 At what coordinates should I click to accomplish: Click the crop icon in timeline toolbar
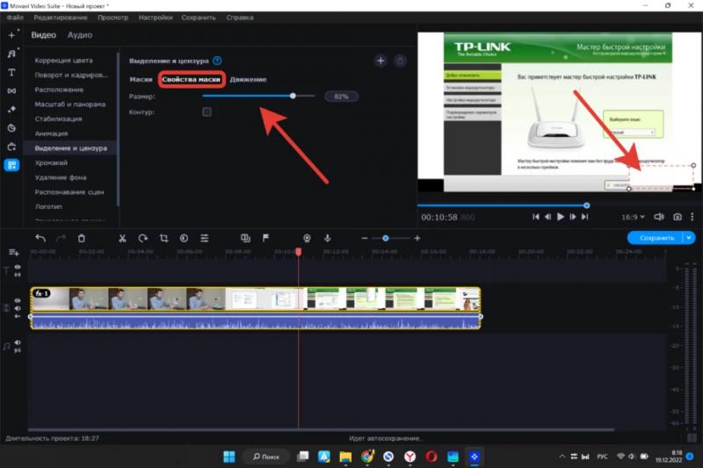(x=163, y=238)
